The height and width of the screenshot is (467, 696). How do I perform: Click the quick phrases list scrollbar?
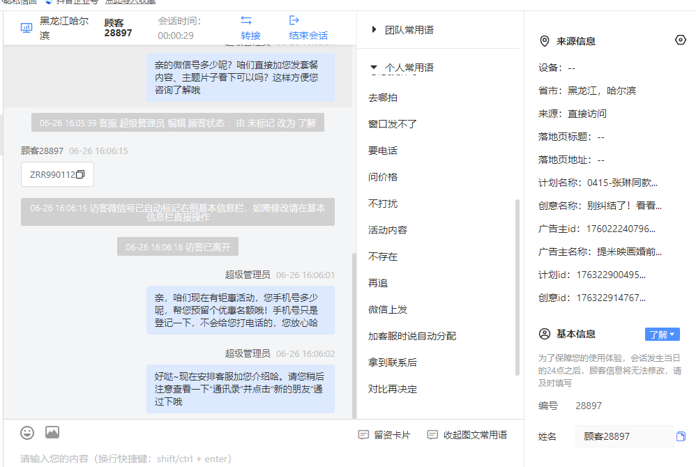pos(517,287)
